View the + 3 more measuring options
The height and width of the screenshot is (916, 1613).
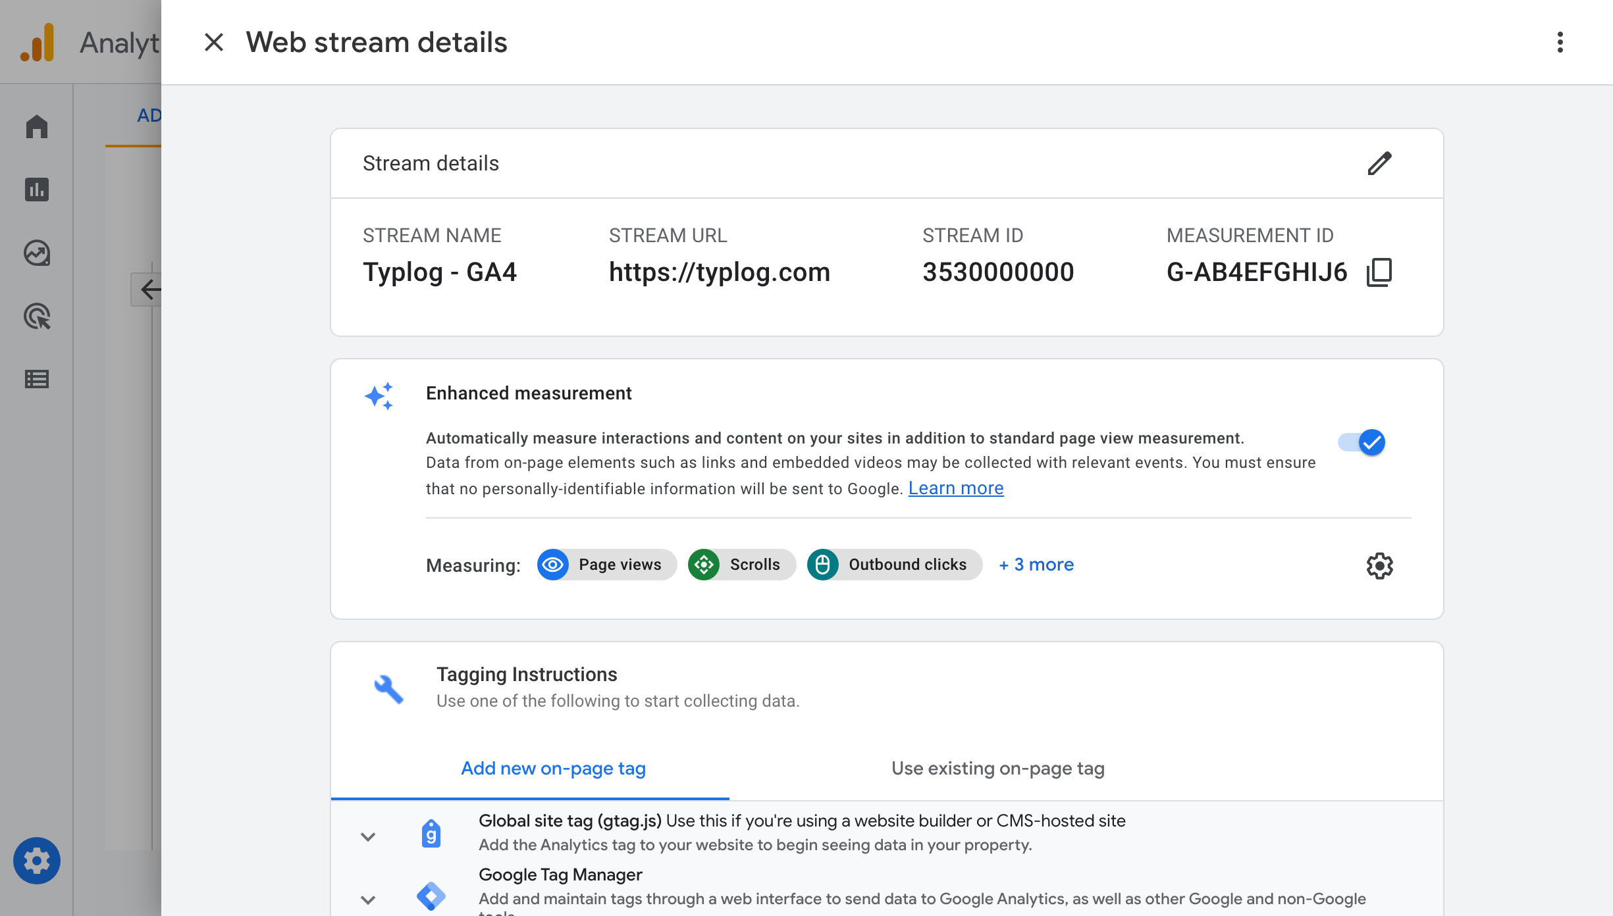[x=1036, y=565]
